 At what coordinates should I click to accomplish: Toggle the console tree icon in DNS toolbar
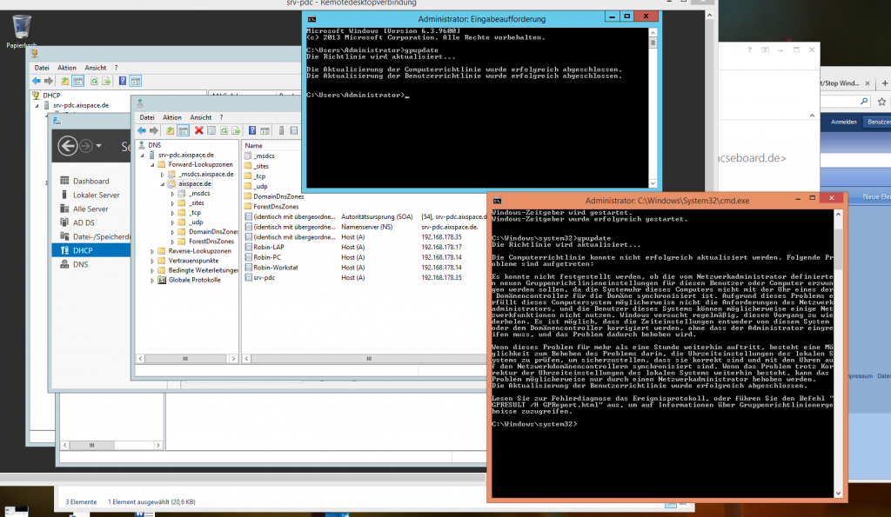[x=183, y=131]
